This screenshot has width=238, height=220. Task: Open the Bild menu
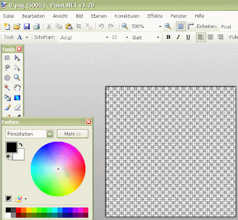click(79, 16)
